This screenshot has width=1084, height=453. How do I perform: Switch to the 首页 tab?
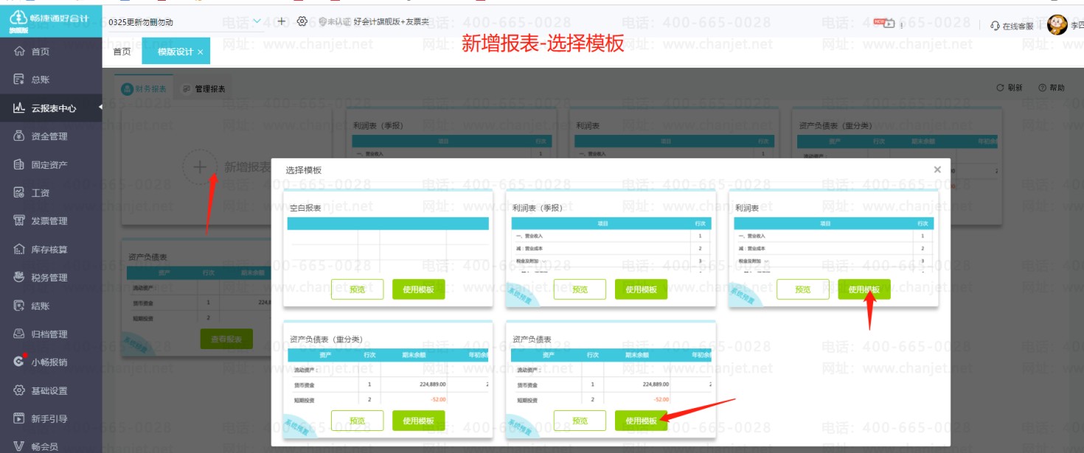click(122, 52)
